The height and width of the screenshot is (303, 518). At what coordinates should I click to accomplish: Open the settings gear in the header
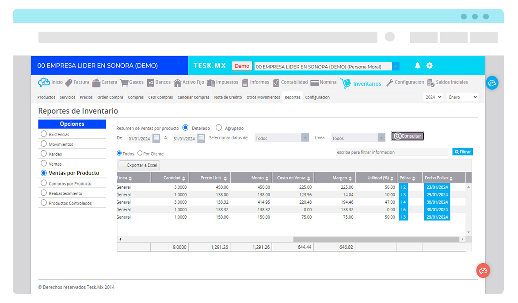coord(430,65)
